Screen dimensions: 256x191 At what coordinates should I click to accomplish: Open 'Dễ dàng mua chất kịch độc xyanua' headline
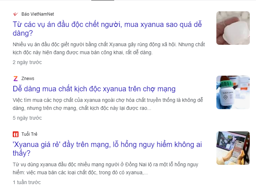94,89
